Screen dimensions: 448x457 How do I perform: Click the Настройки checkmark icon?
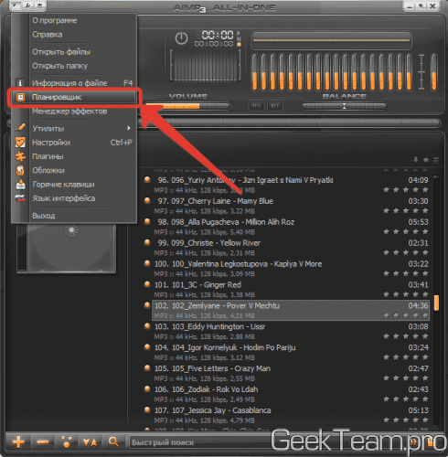[x=20, y=143]
